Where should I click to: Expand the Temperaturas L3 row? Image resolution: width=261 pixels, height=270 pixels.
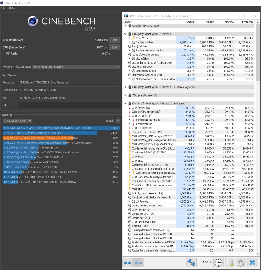click(x=129, y=124)
